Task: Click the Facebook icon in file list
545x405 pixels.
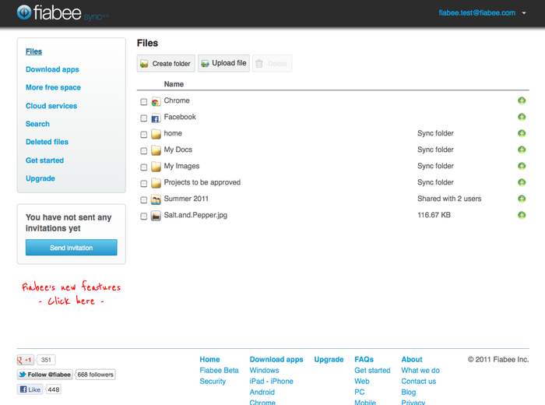Action: (x=156, y=118)
